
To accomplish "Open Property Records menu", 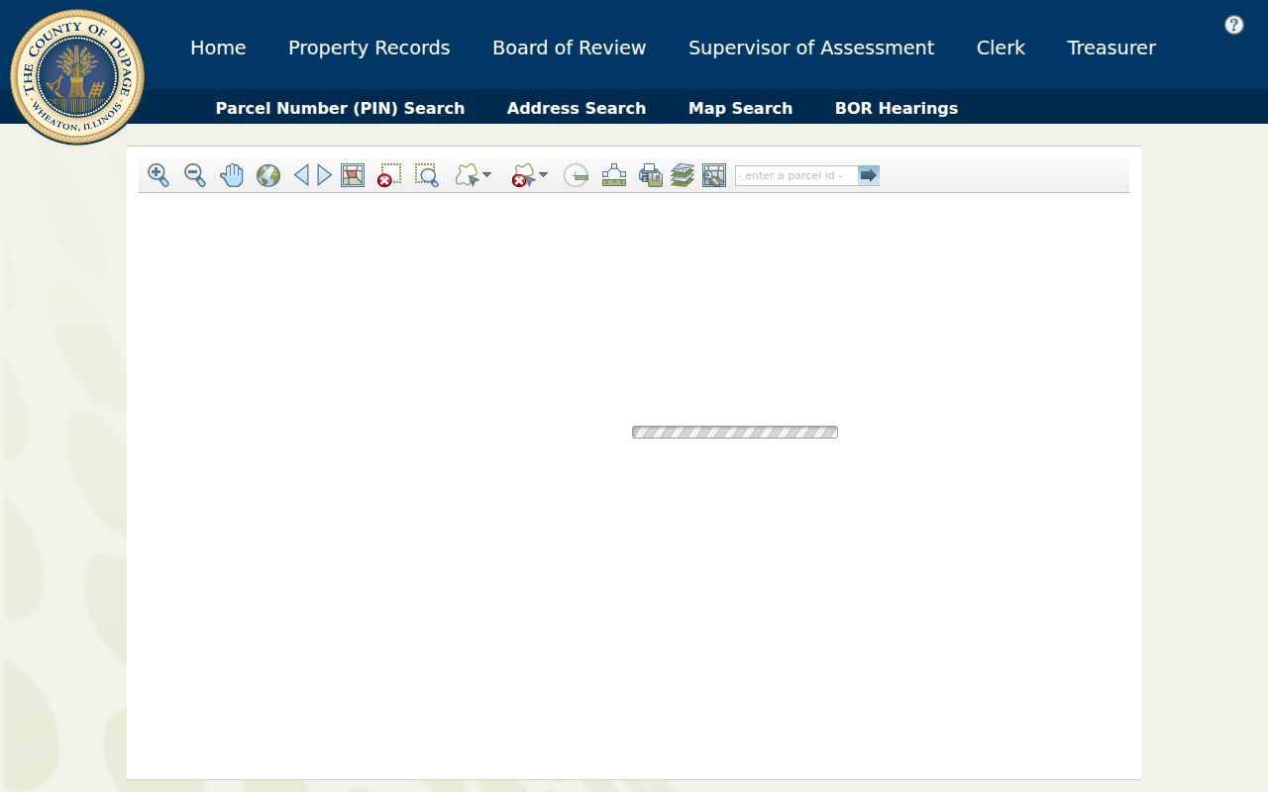I will (x=370, y=48).
